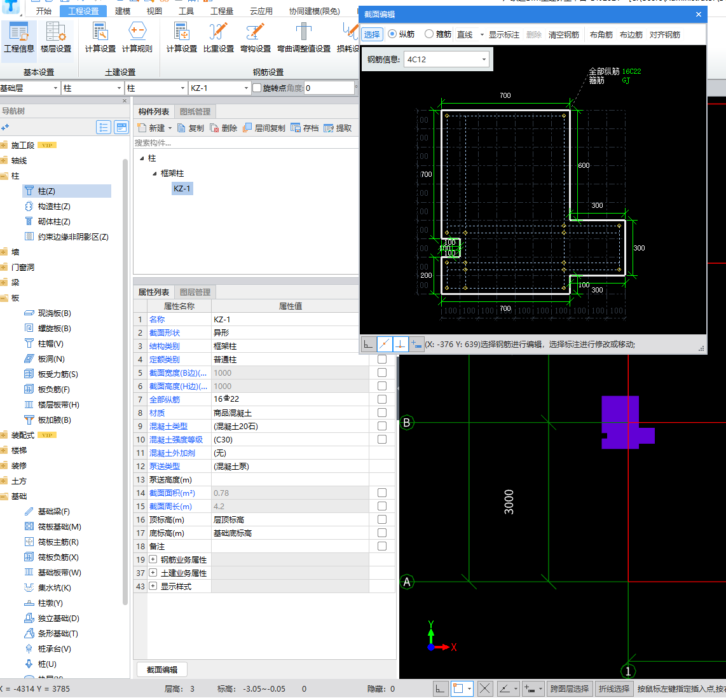Image resolution: width=726 pixels, height=698 pixels.
Task: Click 旋转点角度 input field
Action: pos(329,88)
